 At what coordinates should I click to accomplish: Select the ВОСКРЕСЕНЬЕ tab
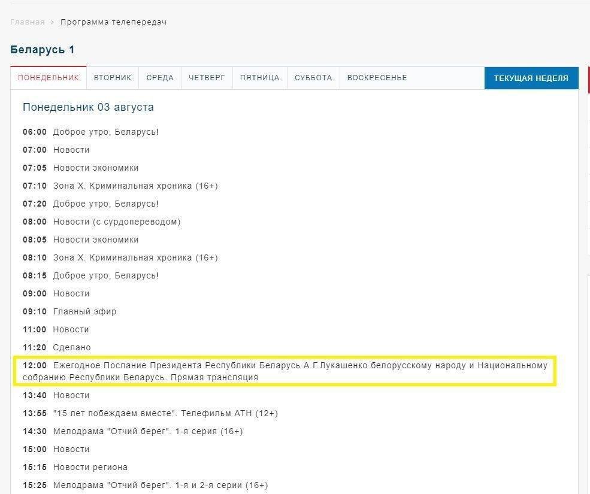(377, 78)
